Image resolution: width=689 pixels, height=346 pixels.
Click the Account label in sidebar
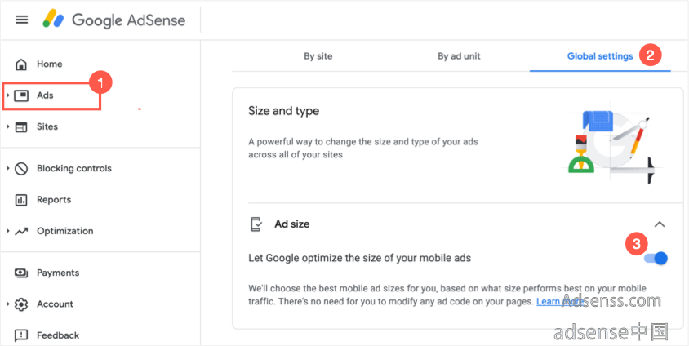pyautogui.click(x=55, y=304)
